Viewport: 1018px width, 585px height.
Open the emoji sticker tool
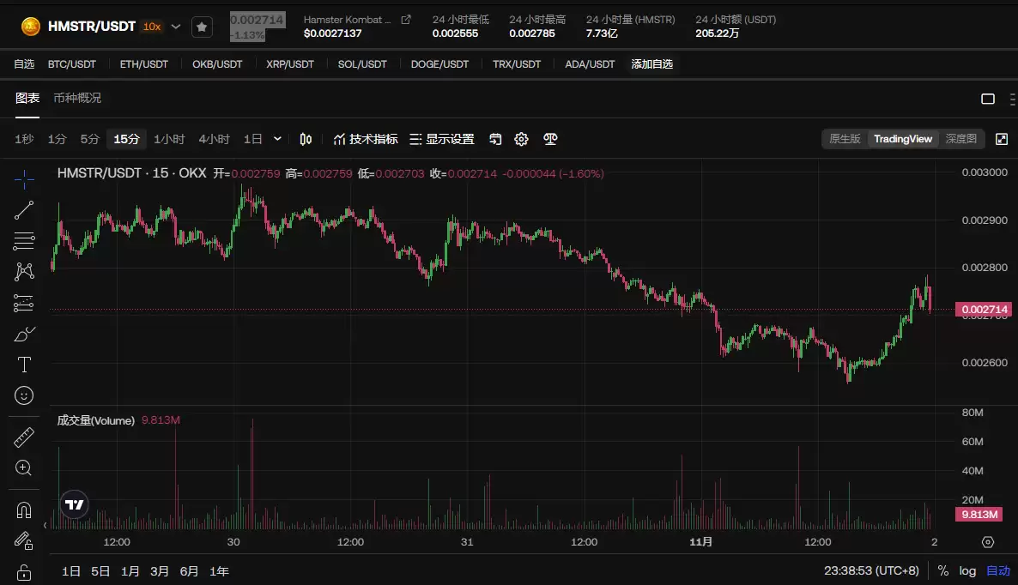[24, 395]
